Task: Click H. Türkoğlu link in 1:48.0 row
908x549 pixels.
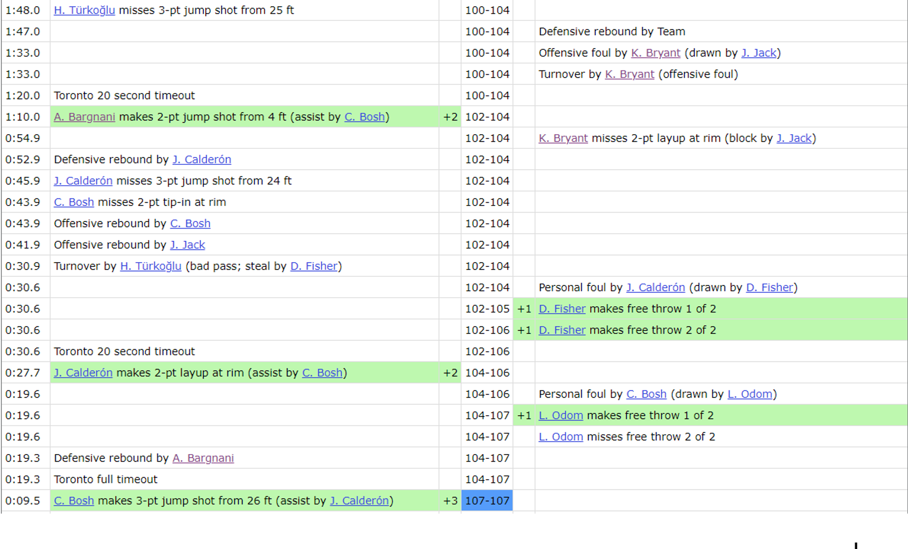Action: [x=84, y=10]
